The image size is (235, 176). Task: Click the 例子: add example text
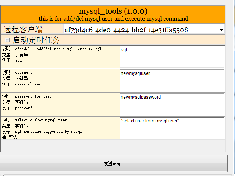[x=12, y=60]
